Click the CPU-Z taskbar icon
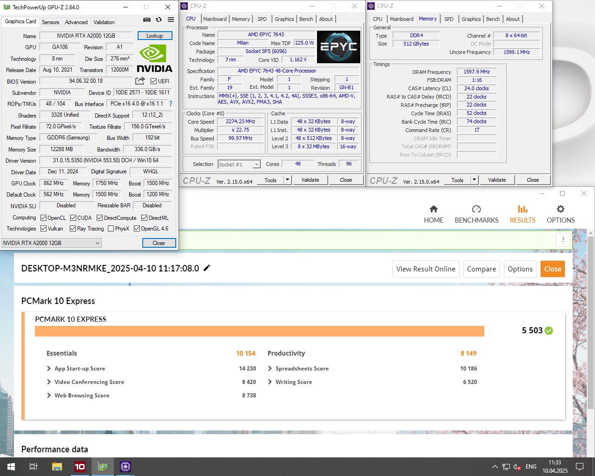 click(x=126, y=467)
